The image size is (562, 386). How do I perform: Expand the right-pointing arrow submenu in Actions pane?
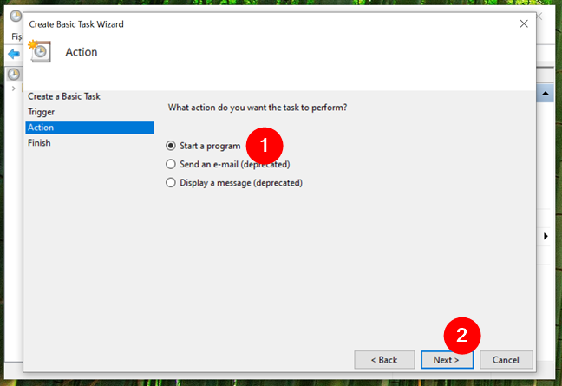click(546, 236)
